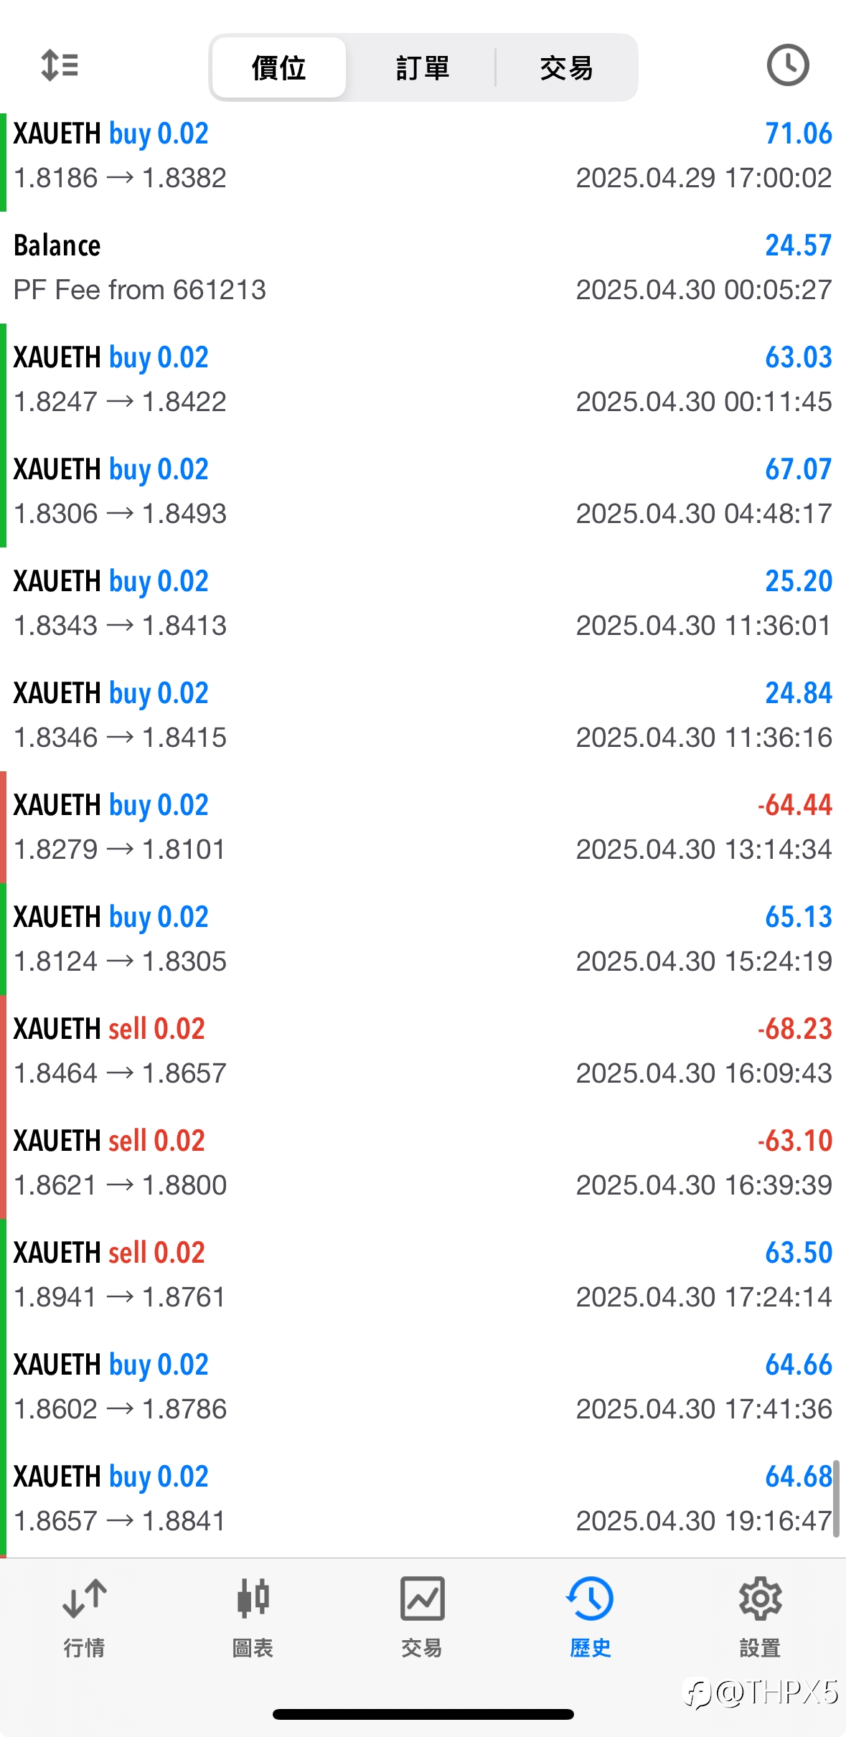Select trade with profit 64.66
The width and height of the screenshot is (846, 1737).
[x=423, y=1387]
